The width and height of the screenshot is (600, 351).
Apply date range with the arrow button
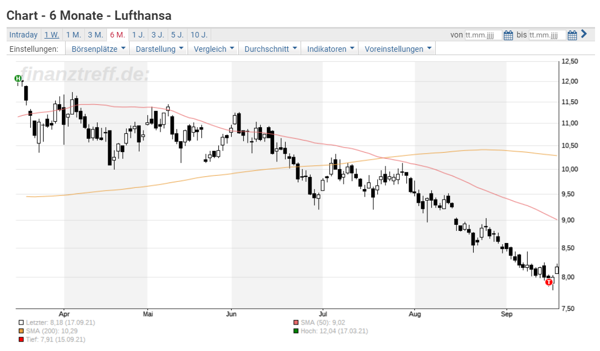click(x=584, y=34)
